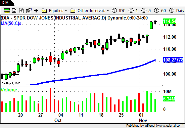The image size is (185, 128).
Task: Open the chart properties checklist icon
Action: click(29, 11)
